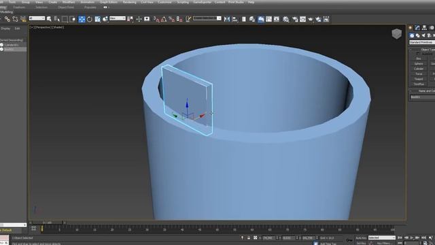This screenshot has width=435, height=245.
Task: Click the Go to Start playback button
Action: [x=400, y=238]
